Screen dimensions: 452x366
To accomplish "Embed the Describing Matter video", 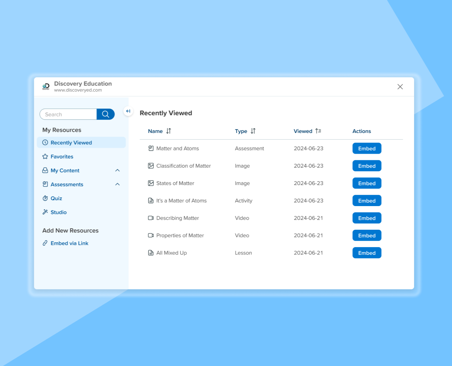I will pyautogui.click(x=367, y=218).
